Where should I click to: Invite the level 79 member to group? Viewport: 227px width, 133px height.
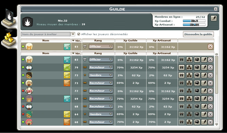pyautogui.click(x=182, y=67)
